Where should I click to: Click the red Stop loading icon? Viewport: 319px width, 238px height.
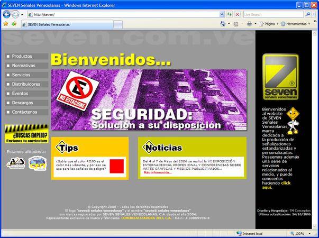[238, 14]
